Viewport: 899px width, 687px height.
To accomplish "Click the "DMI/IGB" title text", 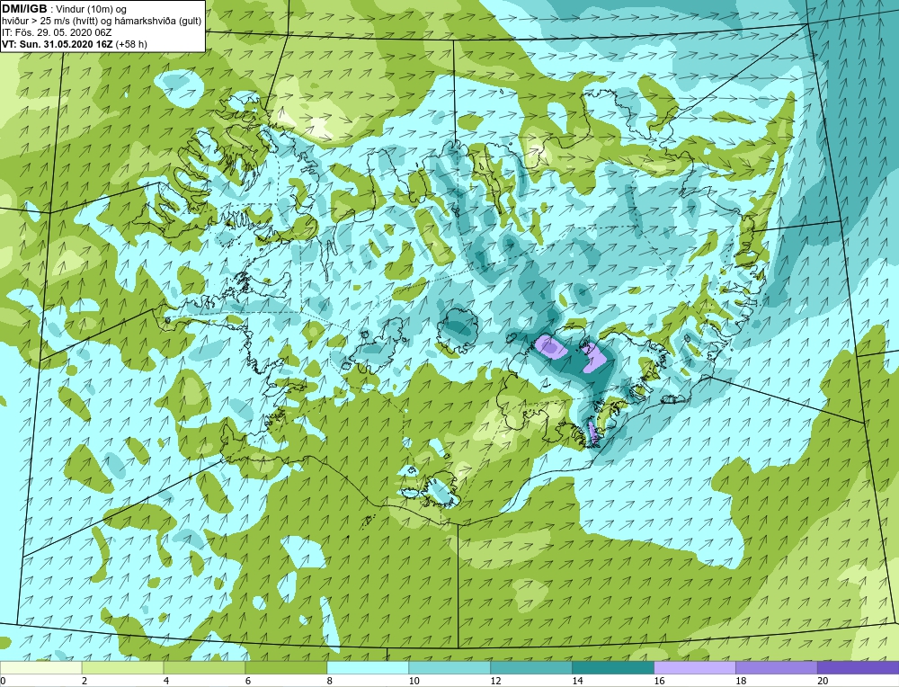I will tap(24, 9).
